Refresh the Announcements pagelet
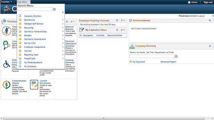The width and height of the screenshot is (214, 120). click(210, 20)
